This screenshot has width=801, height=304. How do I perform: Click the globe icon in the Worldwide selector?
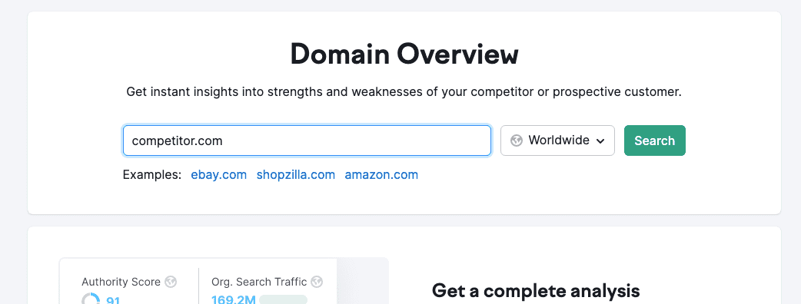pyautogui.click(x=517, y=140)
